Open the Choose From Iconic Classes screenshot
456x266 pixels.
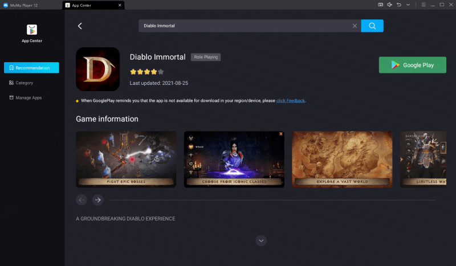click(x=234, y=159)
